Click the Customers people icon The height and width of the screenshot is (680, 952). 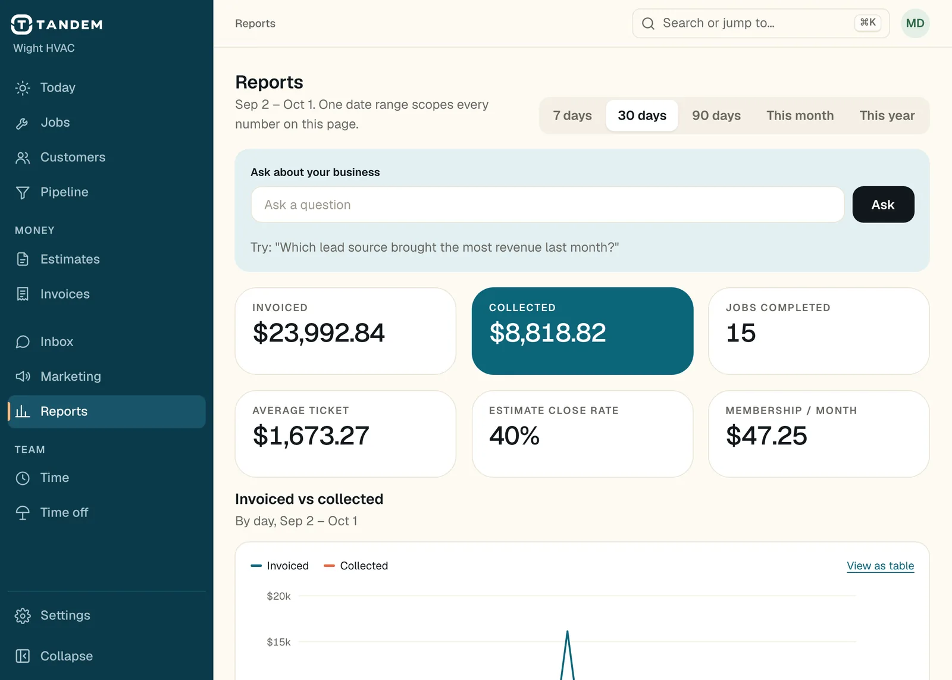pos(23,158)
